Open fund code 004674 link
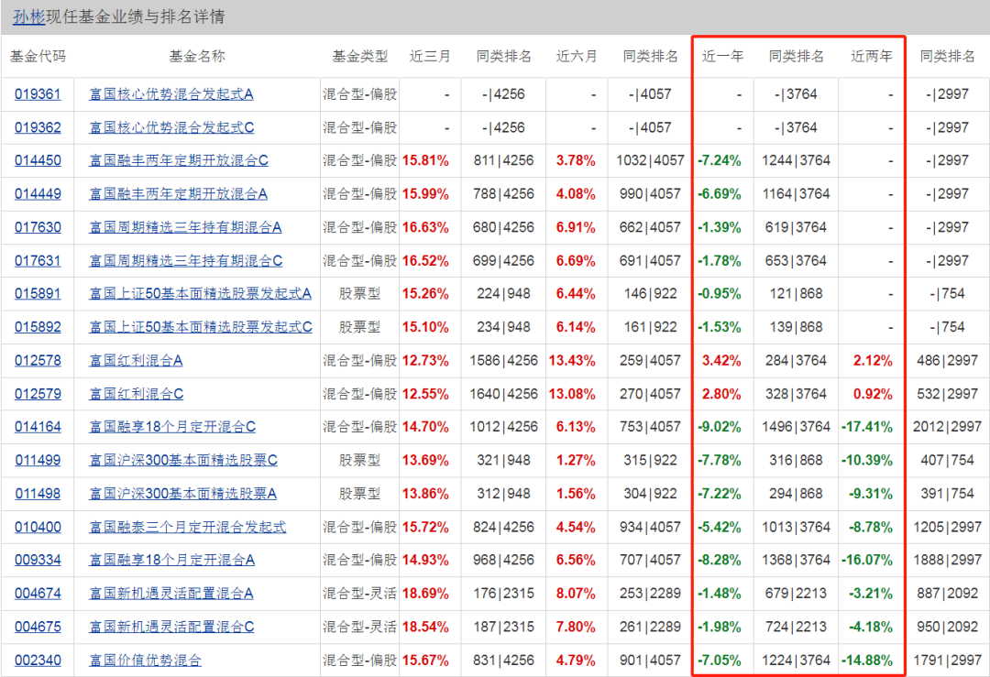The width and height of the screenshot is (990, 677). coord(38,593)
